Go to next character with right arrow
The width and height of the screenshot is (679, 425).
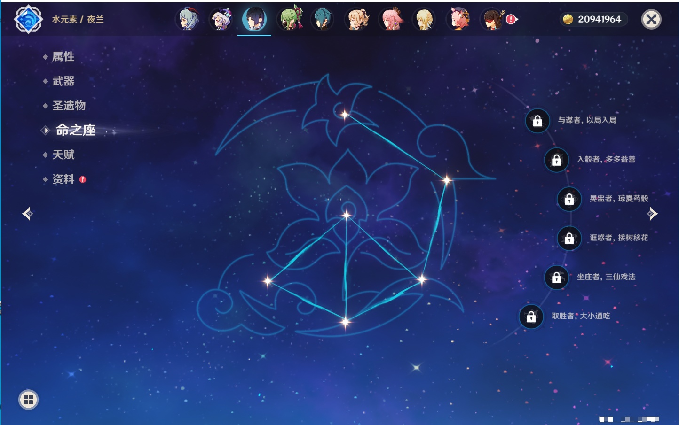pos(652,214)
